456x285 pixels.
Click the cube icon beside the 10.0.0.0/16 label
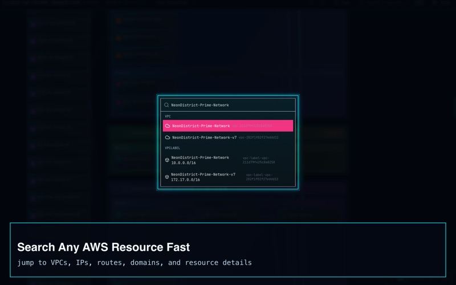click(167, 160)
